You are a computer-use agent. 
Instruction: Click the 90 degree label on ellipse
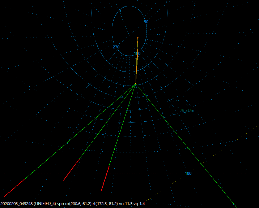click(x=146, y=22)
